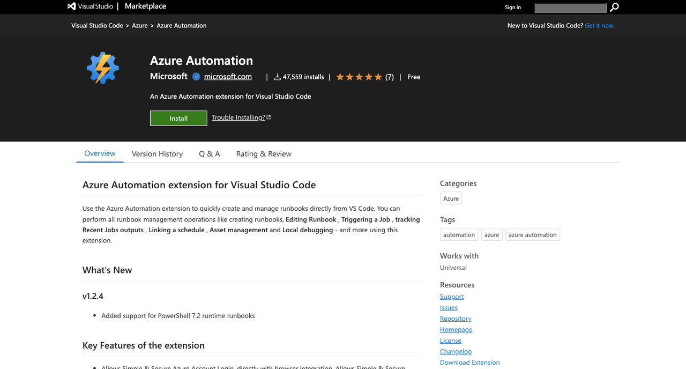Open the Homepage resource link

[456, 330]
